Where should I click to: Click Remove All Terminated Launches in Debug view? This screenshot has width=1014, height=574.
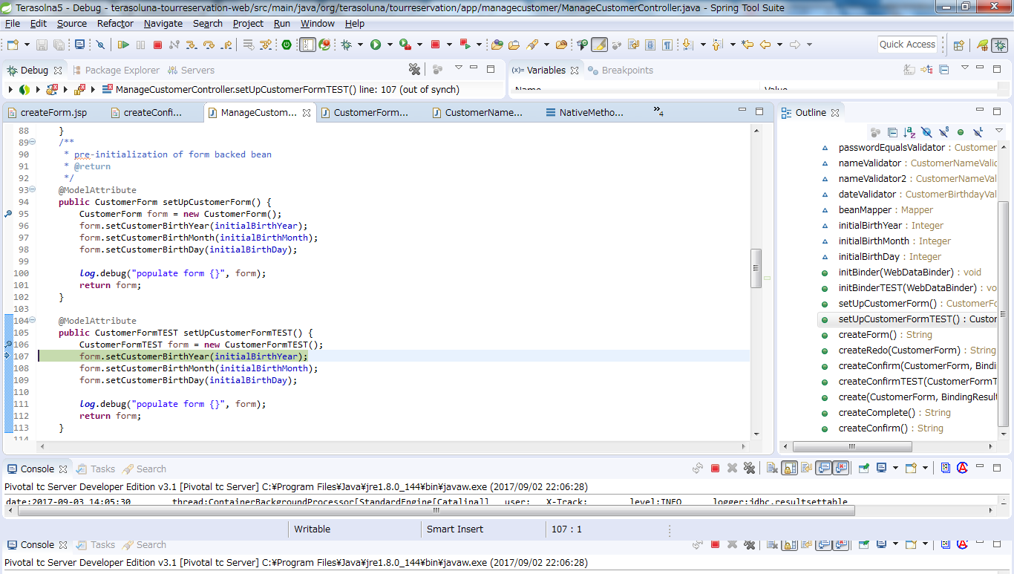click(x=415, y=69)
